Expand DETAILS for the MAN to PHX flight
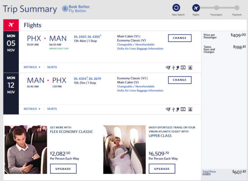The width and height of the screenshot is (248, 181). [32, 109]
